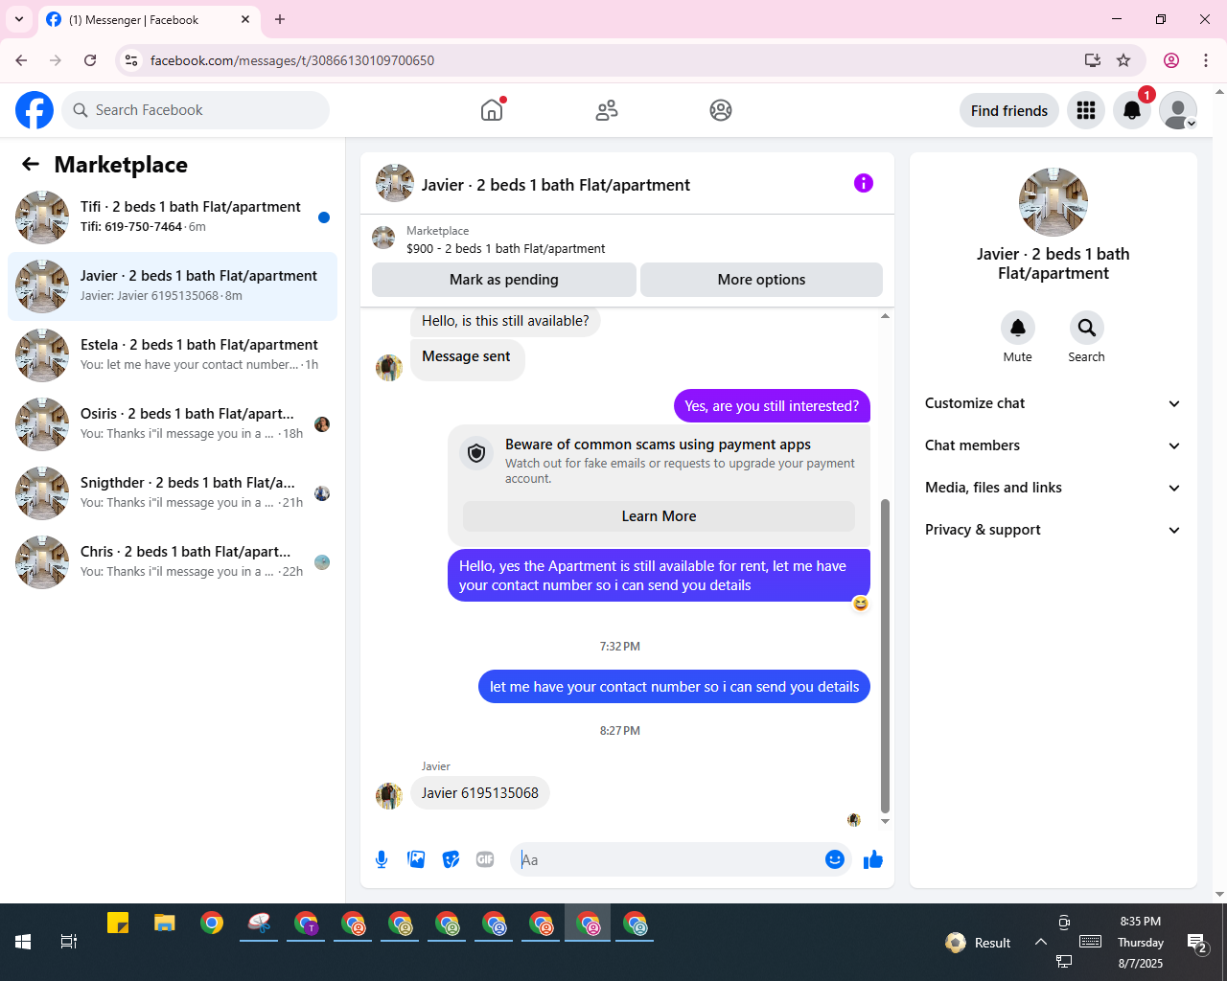Open the Chris conversation
Screen dimensions: 1227x981
(x=173, y=562)
